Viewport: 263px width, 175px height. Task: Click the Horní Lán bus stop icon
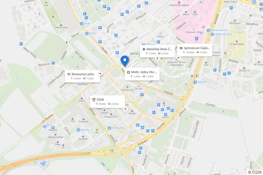[78, 130]
